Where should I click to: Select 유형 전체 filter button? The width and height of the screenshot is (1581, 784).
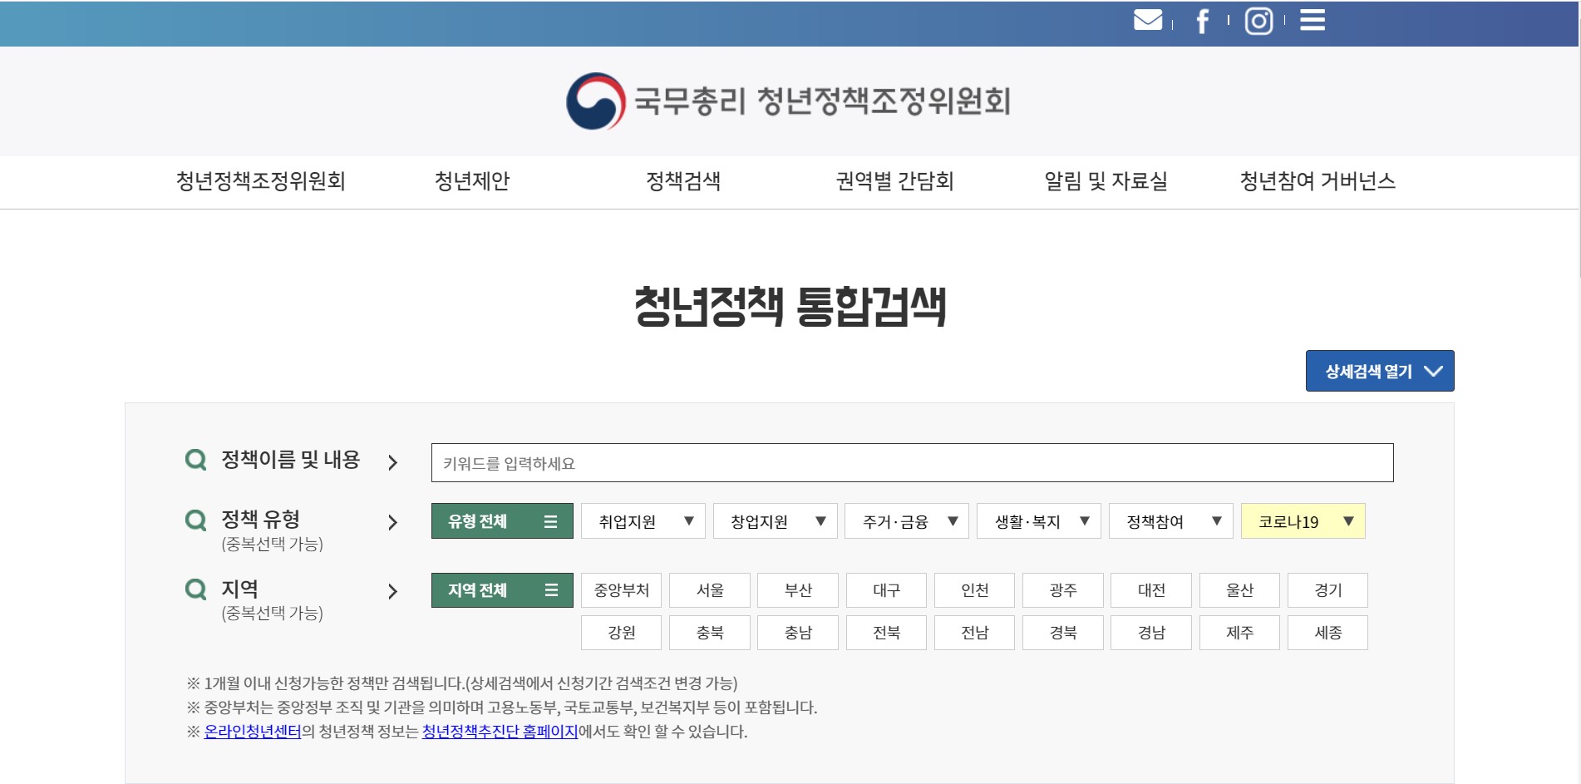(x=502, y=521)
